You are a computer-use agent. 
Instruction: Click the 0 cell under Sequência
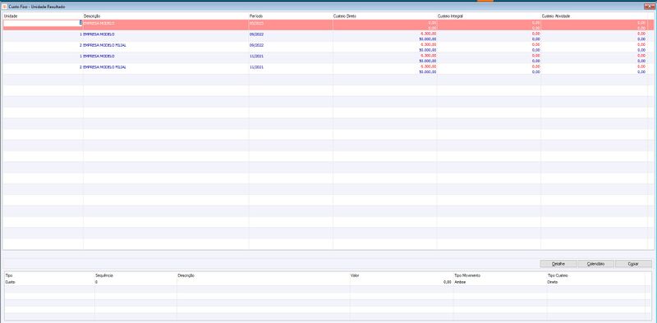pyautogui.click(x=96, y=282)
